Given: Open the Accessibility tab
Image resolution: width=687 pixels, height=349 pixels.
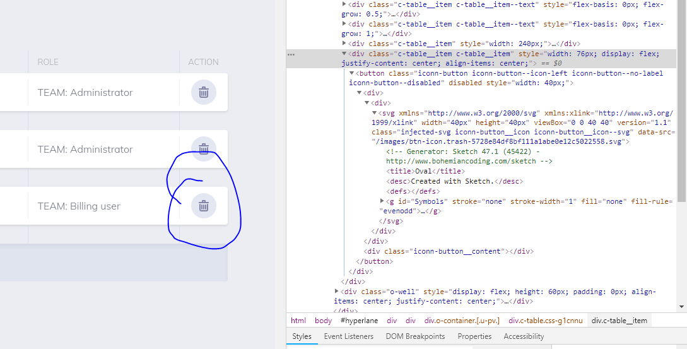Looking at the screenshot, I should pyautogui.click(x=524, y=336).
